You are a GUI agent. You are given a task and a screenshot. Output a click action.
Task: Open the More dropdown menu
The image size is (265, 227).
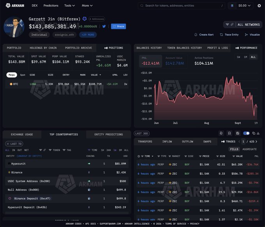click(87, 5)
